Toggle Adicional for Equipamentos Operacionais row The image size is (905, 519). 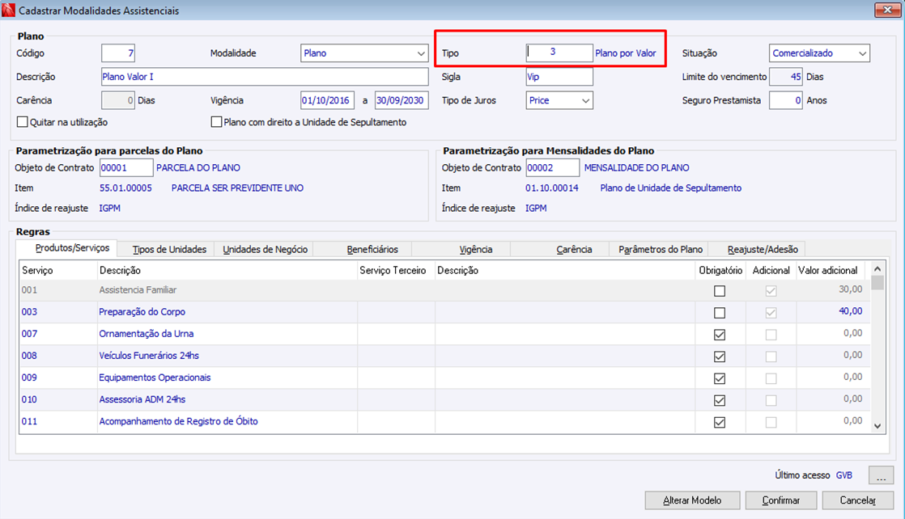pos(771,378)
